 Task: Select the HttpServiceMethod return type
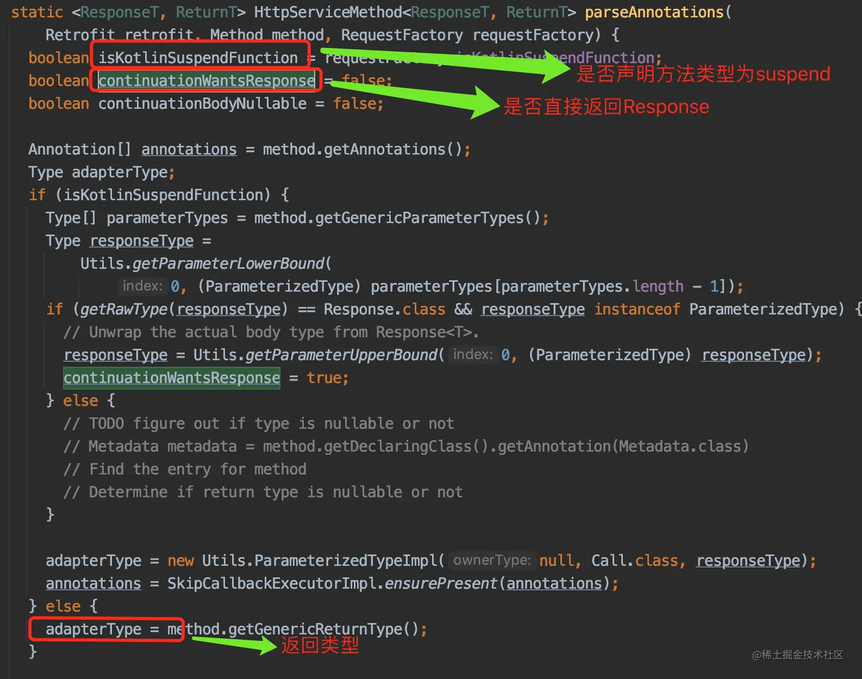414,12
